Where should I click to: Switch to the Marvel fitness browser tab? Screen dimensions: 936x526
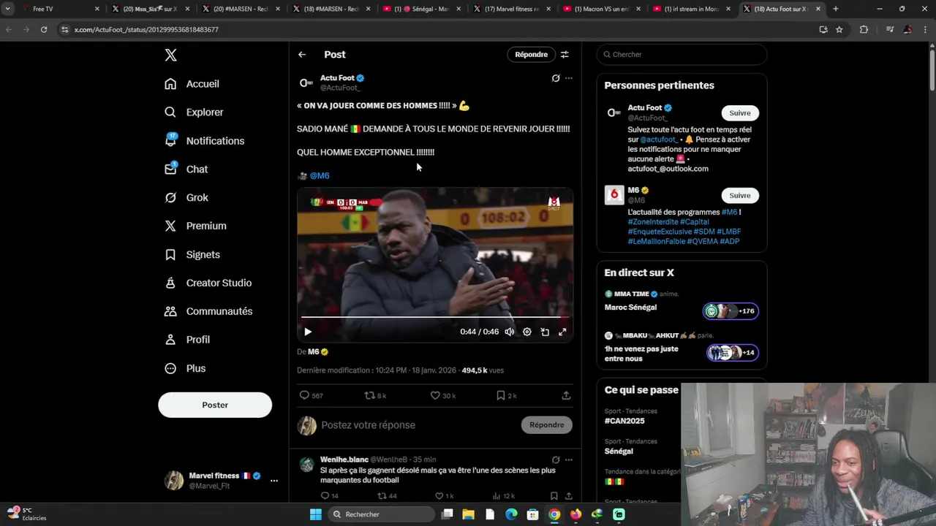(512, 9)
